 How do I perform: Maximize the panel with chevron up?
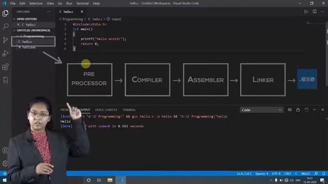pyautogui.click(x=314, y=110)
